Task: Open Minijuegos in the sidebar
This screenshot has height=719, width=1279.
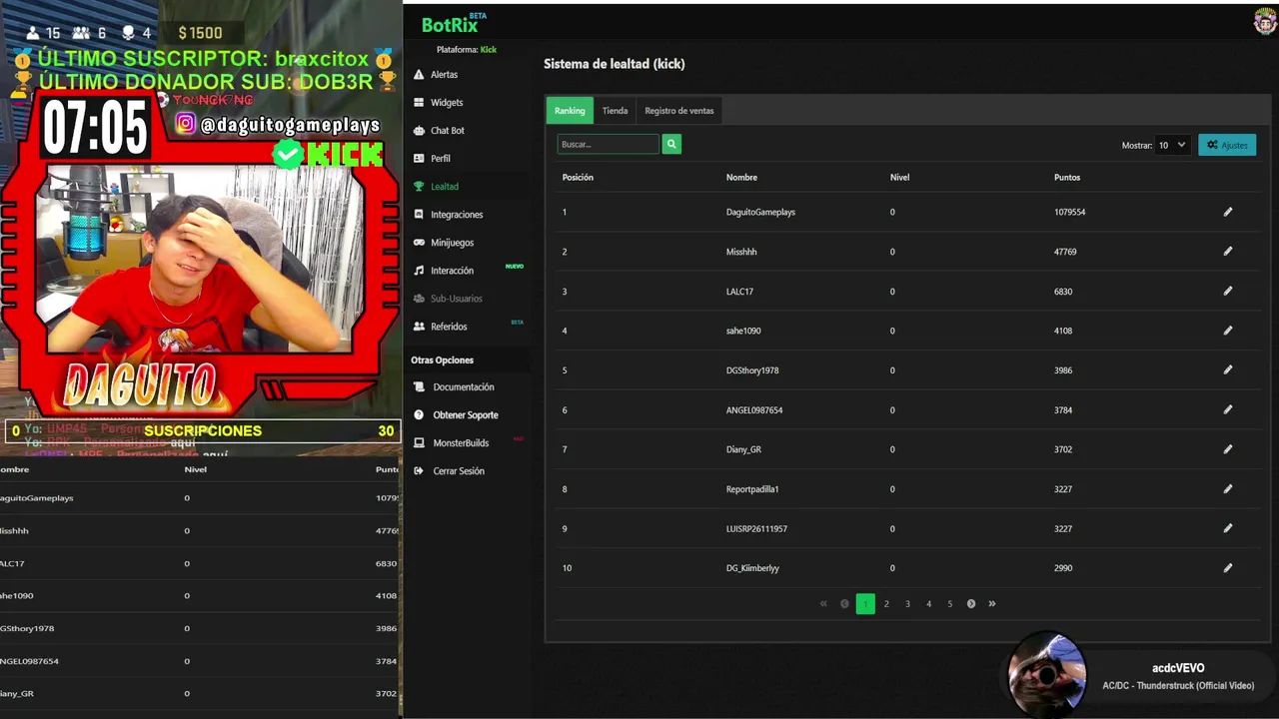Action: [x=452, y=243]
